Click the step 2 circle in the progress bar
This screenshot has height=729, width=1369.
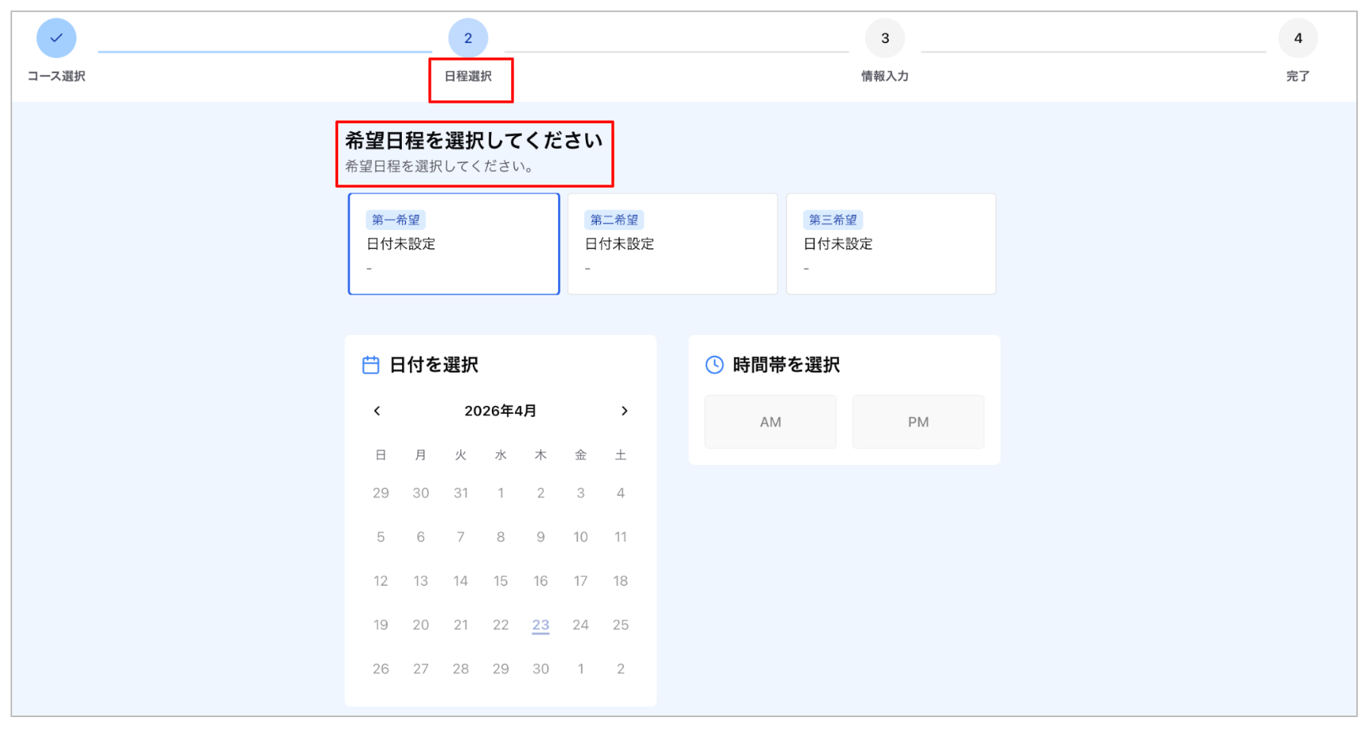[468, 37]
